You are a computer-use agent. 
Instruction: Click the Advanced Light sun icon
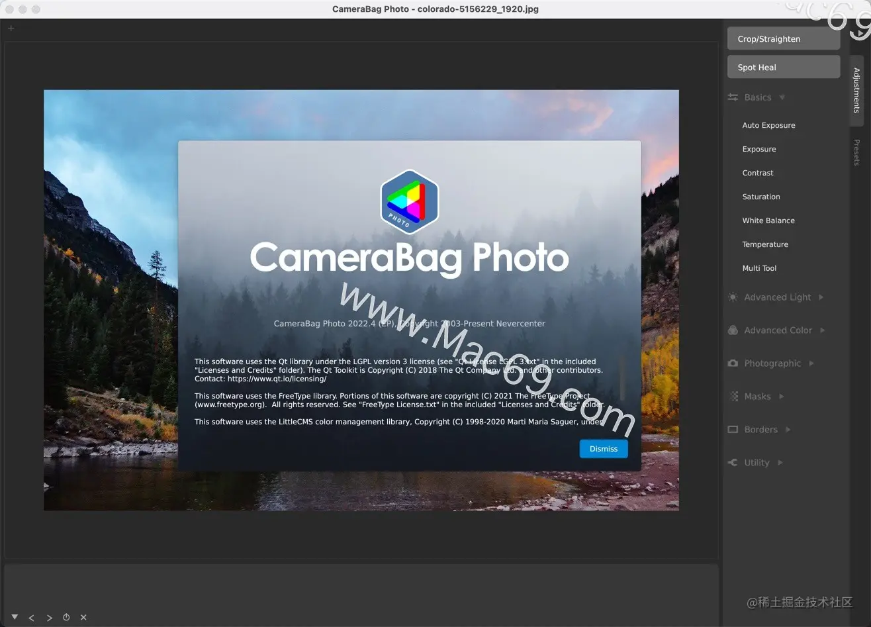(733, 297)
